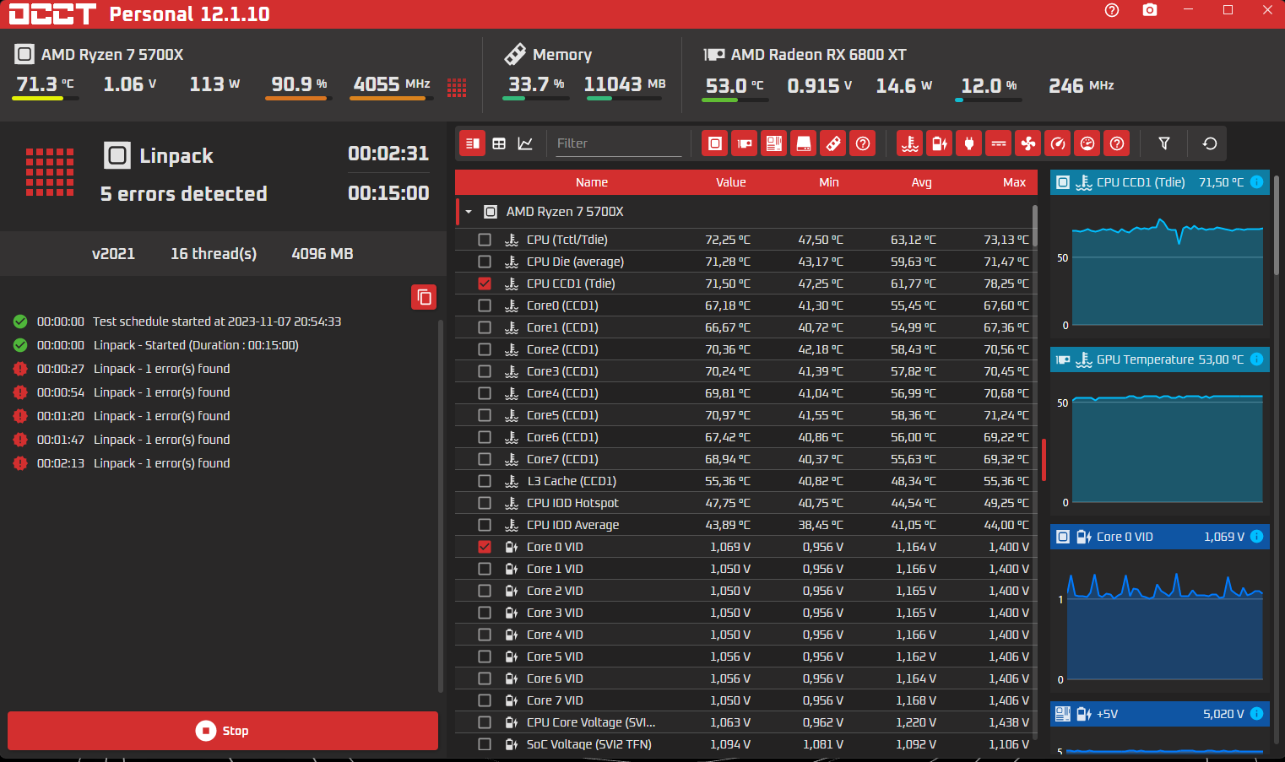
Task: Click the memory usage 33.7 % bar
Action: click(x=536, y=99)
